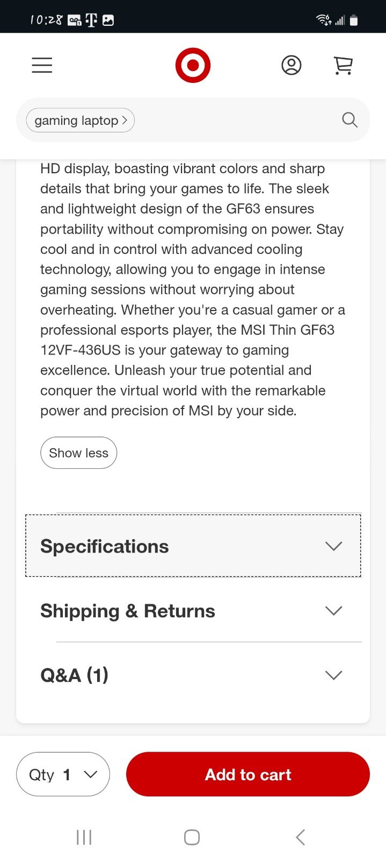
Task: Open the hamburger navigation menu
Action: click(x=42, y=65)
